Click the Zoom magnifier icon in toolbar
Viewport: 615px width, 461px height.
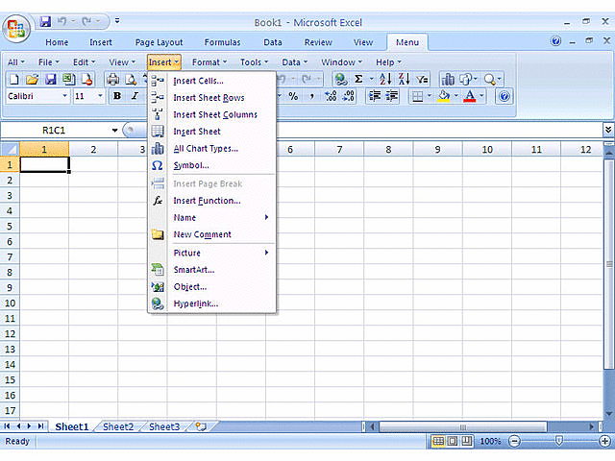coord(489,80)
